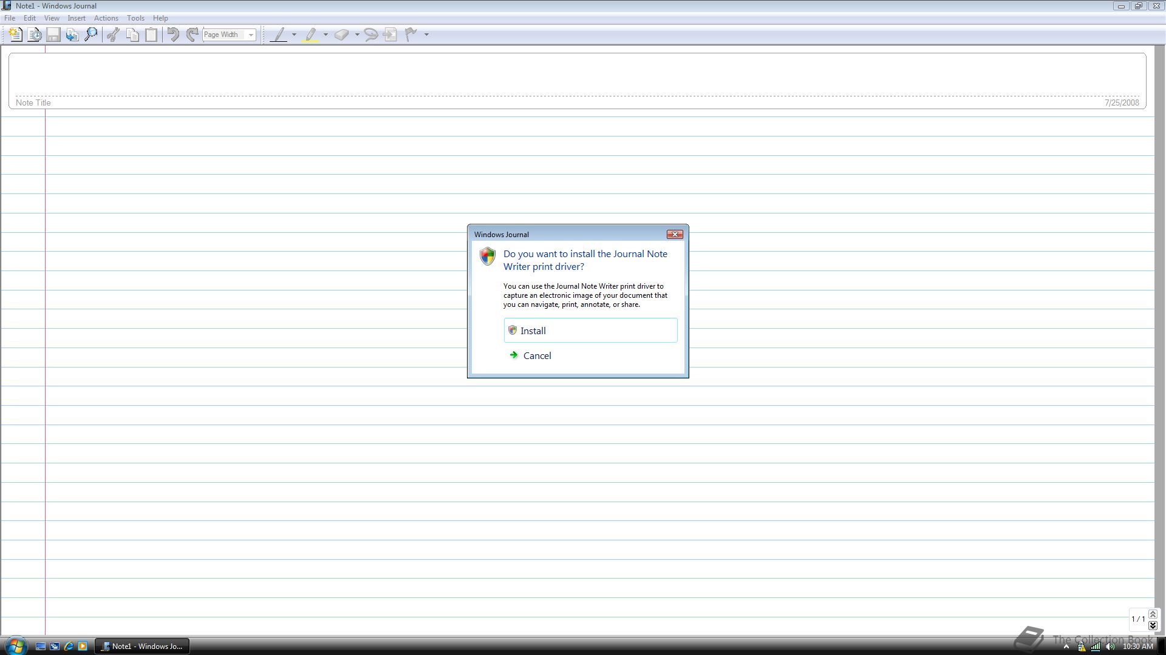This screenshot has width=1166, height=655.
Task: Select the Highlighter tool
Action: 311,35
